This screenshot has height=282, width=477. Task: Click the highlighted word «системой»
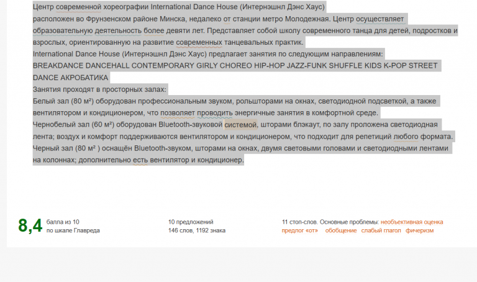tap(240, 125)
